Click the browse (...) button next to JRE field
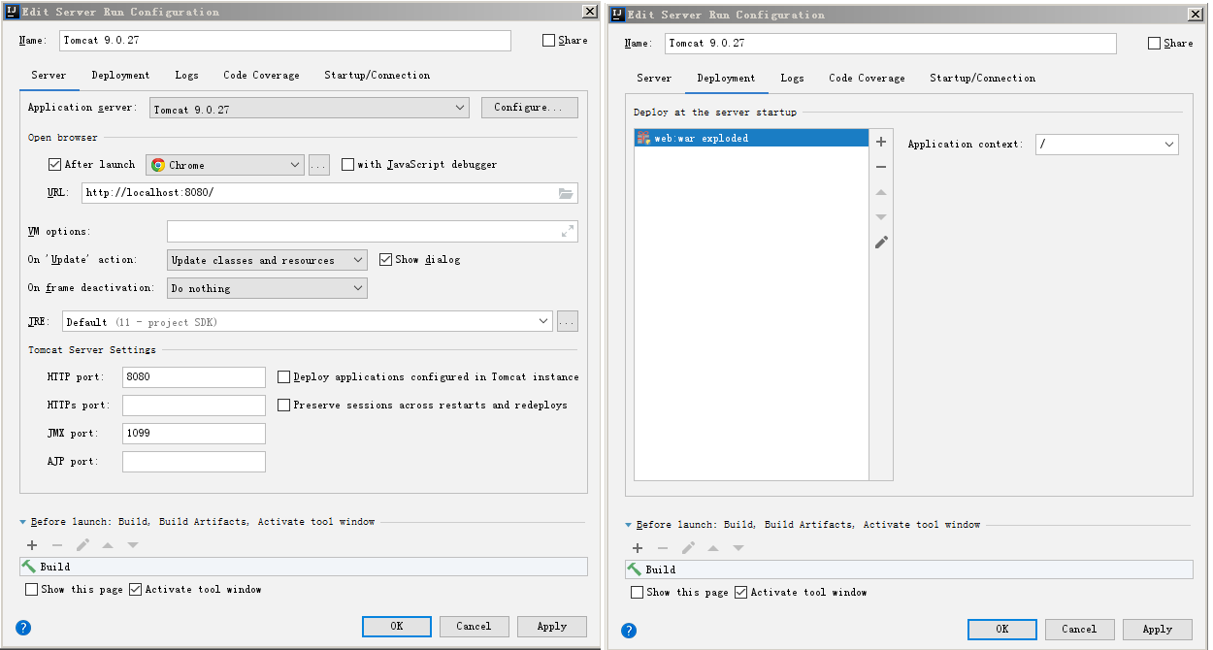 (x=568, y=321)
